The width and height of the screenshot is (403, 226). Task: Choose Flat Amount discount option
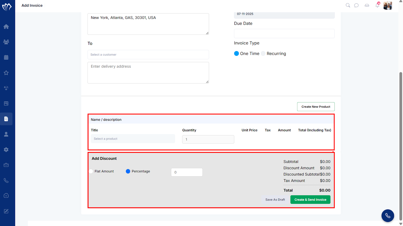[x=91, y=171]
